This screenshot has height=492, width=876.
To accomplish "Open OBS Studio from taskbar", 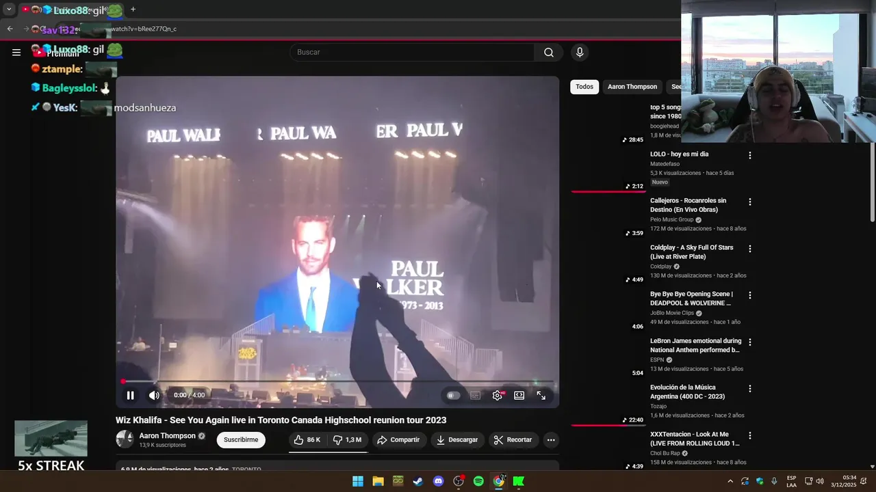I will pos(459,481).
